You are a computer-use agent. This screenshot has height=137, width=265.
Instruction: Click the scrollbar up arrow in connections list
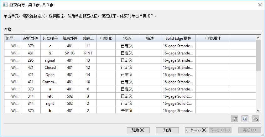[x=258, y=38]
